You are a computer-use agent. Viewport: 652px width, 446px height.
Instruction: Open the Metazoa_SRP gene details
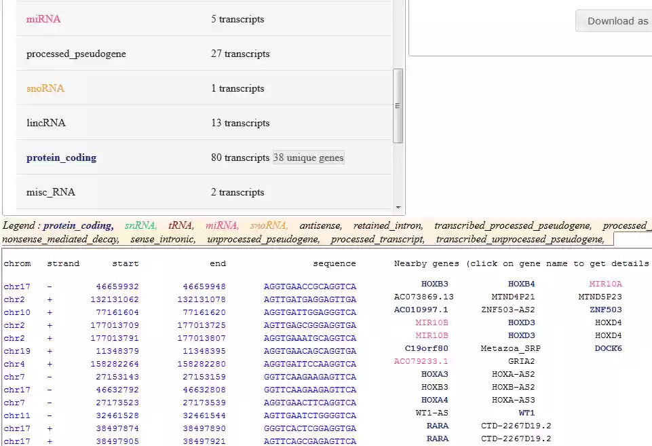[x=511, y=348]
